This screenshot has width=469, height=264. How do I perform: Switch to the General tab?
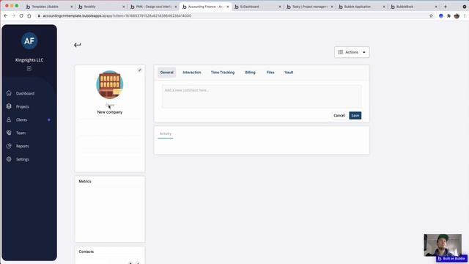(x=166, y=73)
